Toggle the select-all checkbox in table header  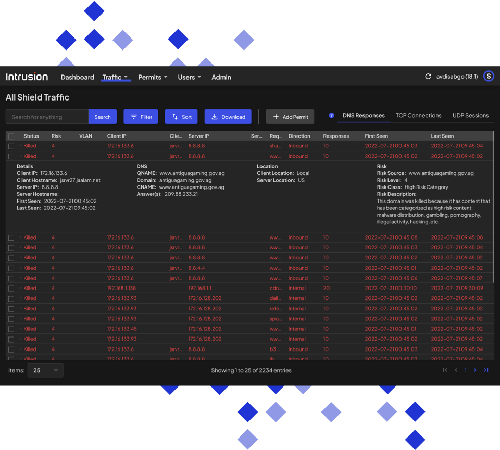[x=11, y=136]
